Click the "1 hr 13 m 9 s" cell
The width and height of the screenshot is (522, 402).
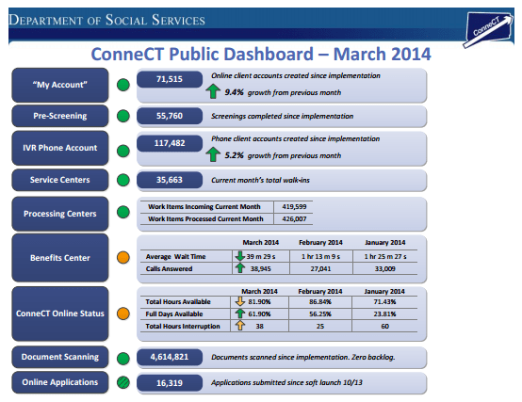click(320, 256)
